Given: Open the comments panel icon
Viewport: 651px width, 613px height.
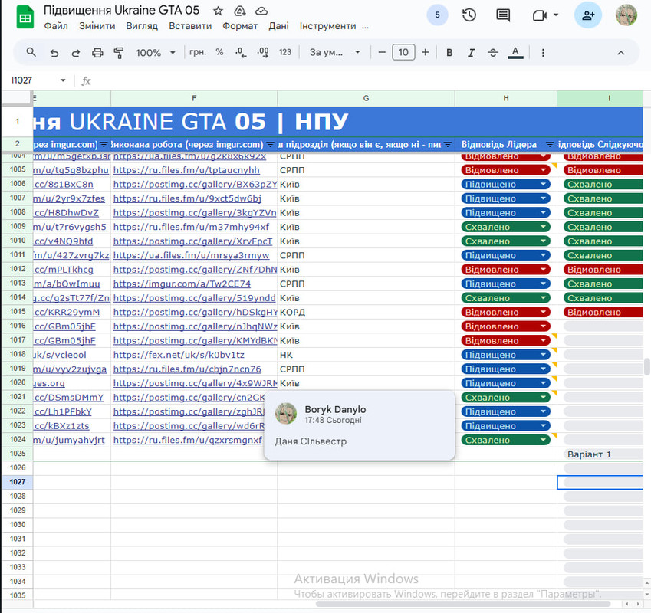Looking at the screenshot, I should (x=503, y=15).
